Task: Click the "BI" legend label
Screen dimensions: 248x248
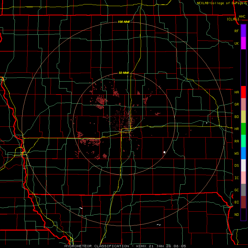Action: pyautogui.click(x=237, y=202)
